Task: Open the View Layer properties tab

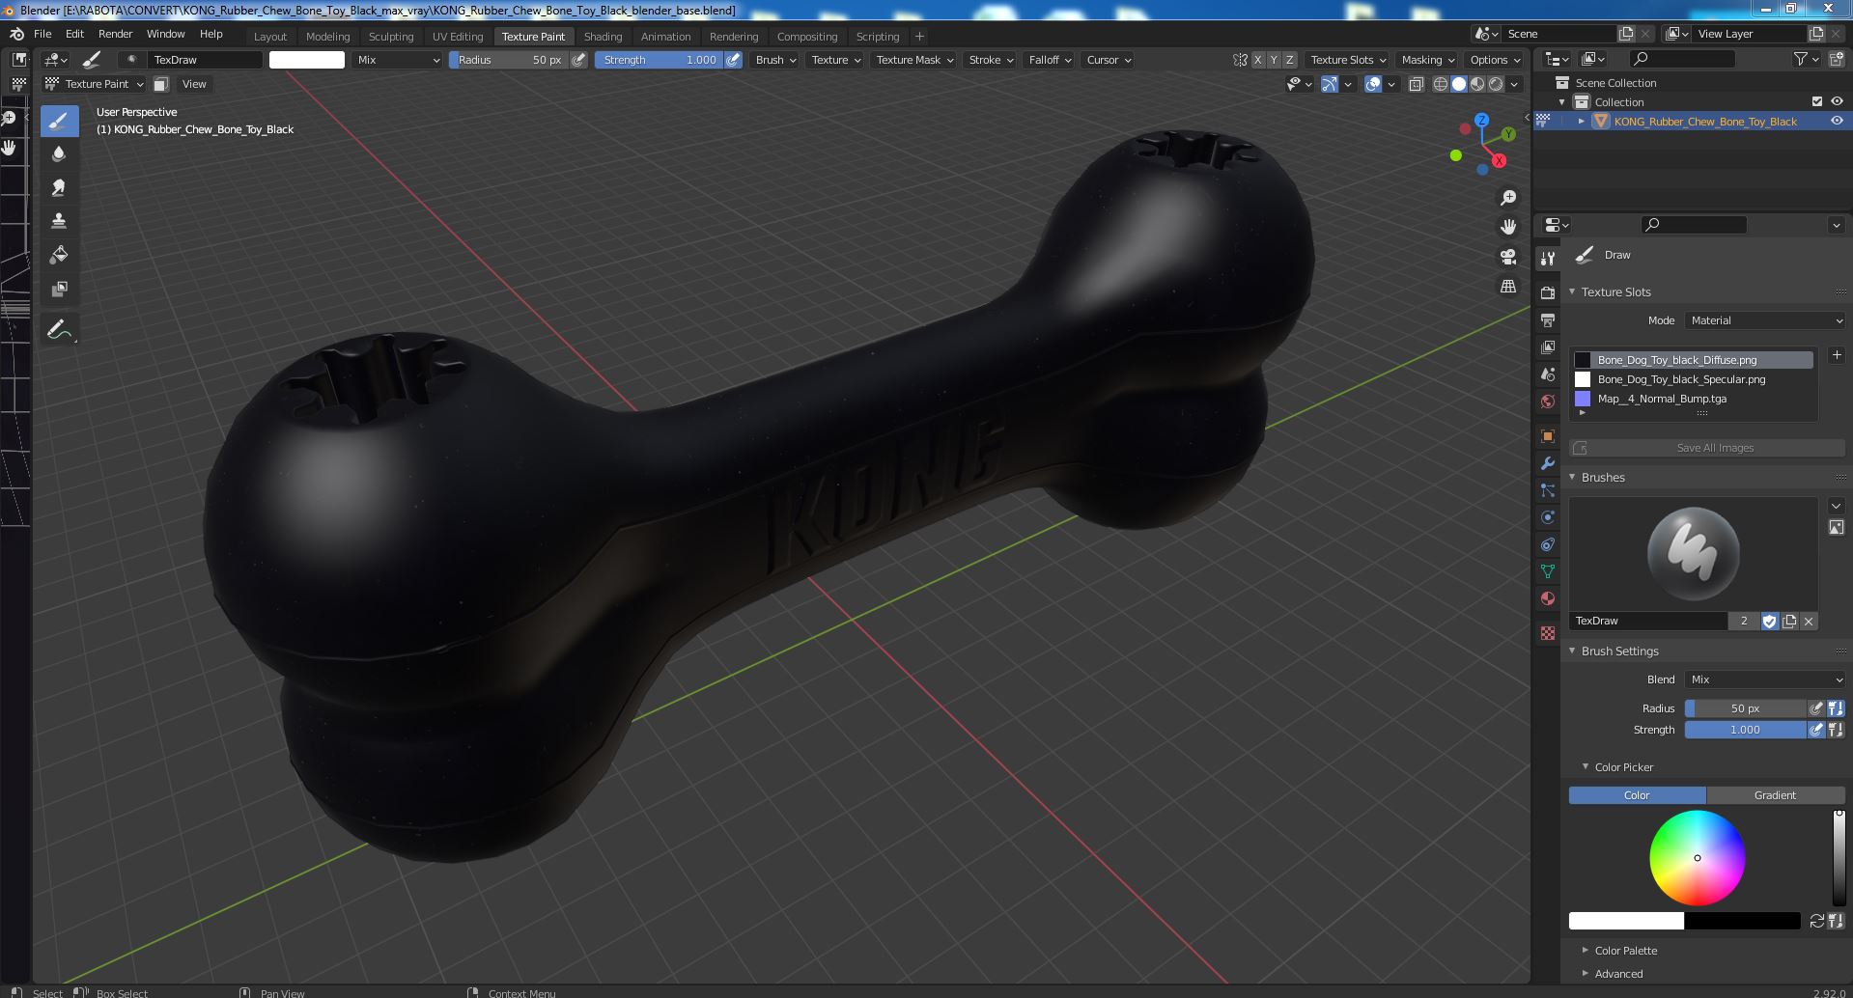Action: tap(1548, 347)
